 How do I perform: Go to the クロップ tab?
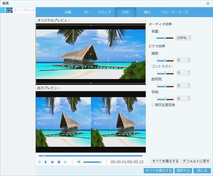coord(104,12)
